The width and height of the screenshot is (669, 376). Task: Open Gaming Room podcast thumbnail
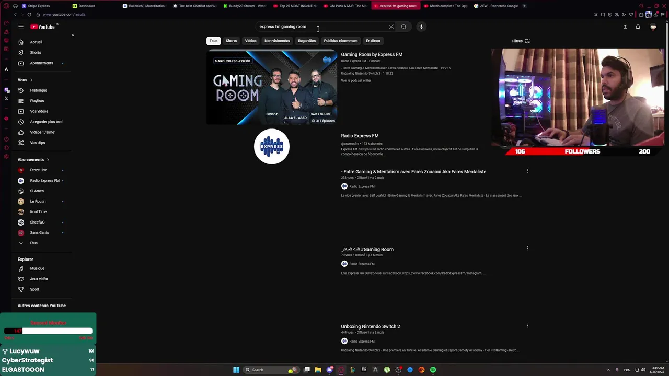[272, 87]
